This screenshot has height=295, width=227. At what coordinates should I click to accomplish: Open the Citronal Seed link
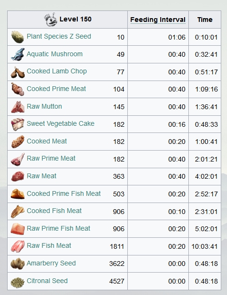coord(47,281)
